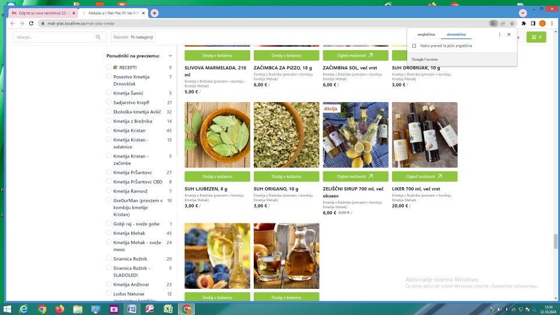This screenshot has height=315, width=560.
Task: Select the slovenščina tab in translate popup
Action: [456, 34]
